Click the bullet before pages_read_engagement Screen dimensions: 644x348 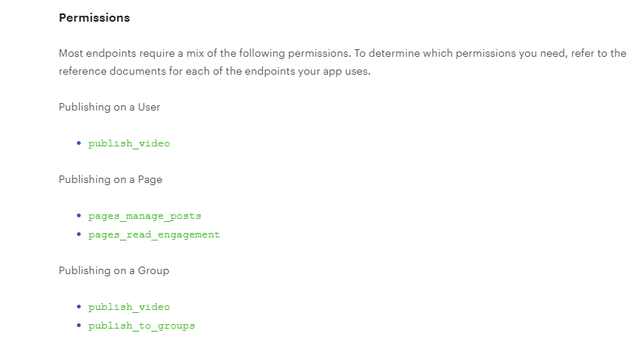79,234
